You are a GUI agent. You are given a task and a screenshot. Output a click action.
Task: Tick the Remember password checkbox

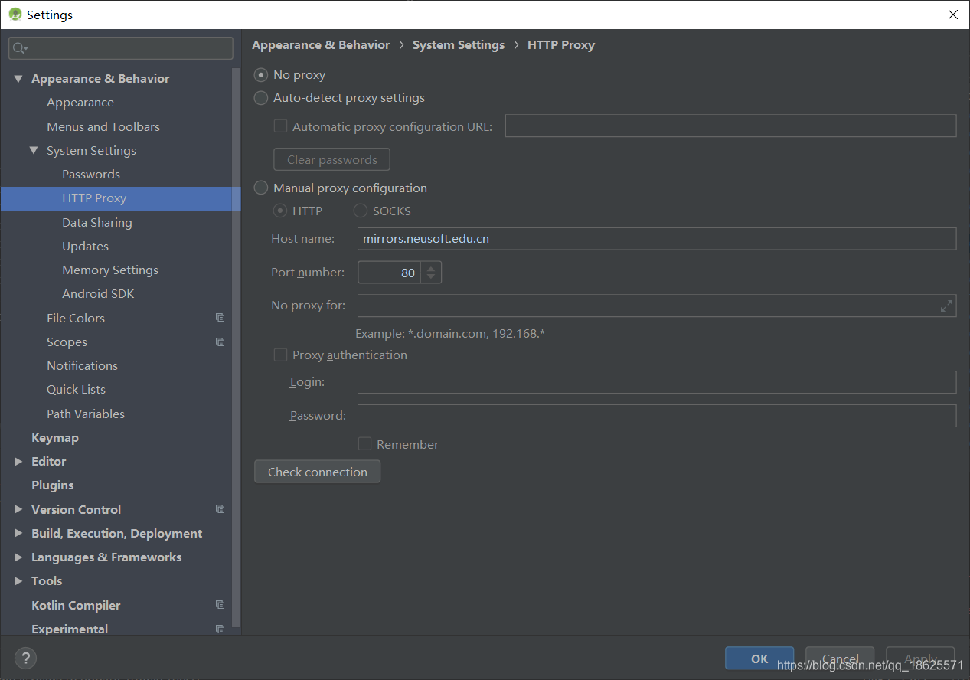(364, 444)
